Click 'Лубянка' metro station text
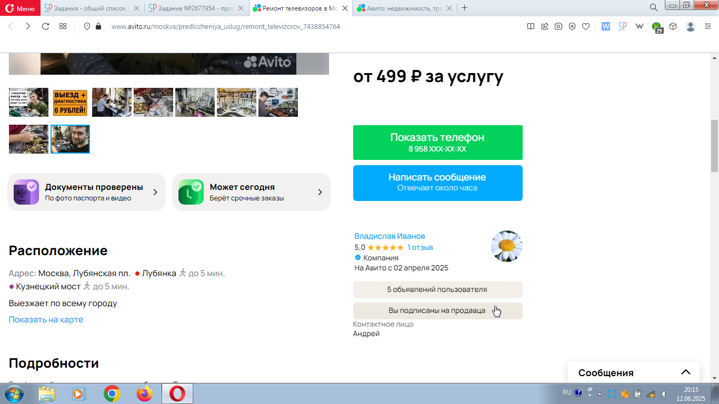 point(159,274)
